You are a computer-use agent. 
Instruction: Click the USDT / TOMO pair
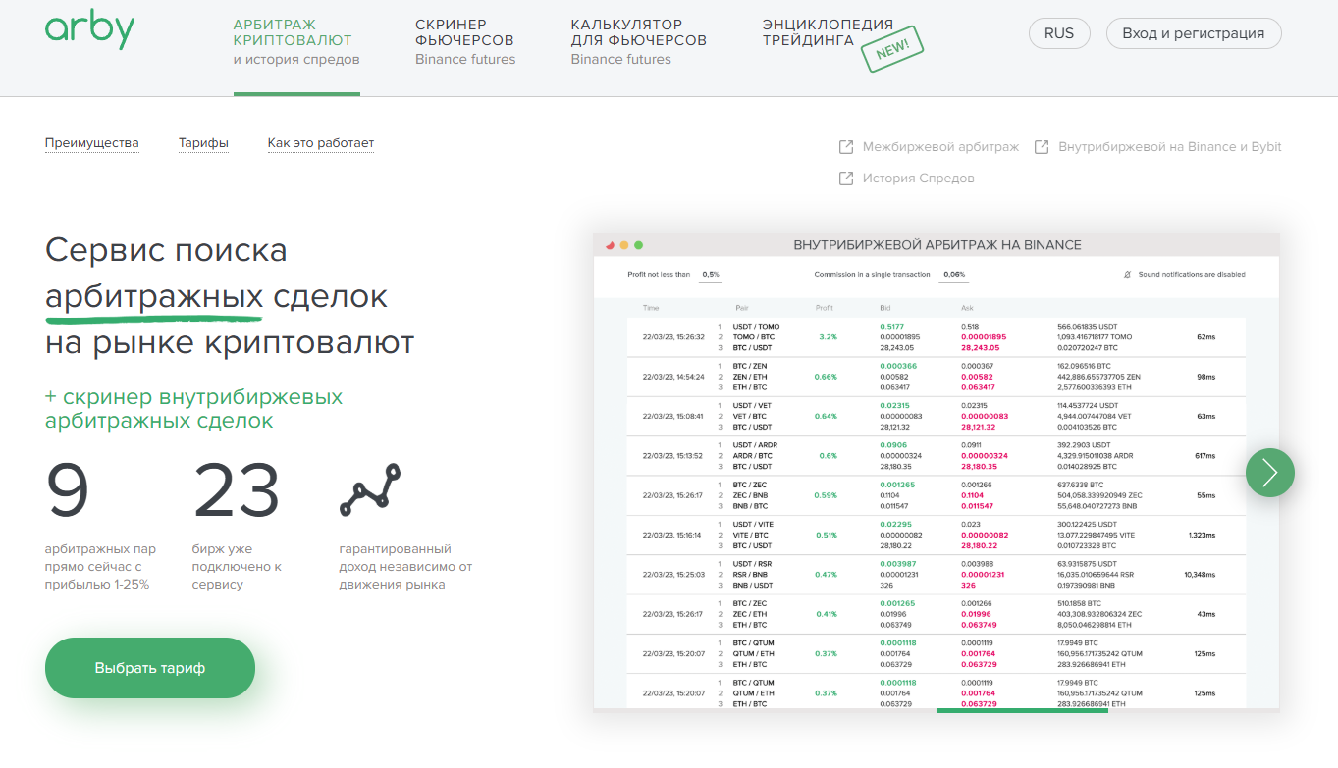756,327
